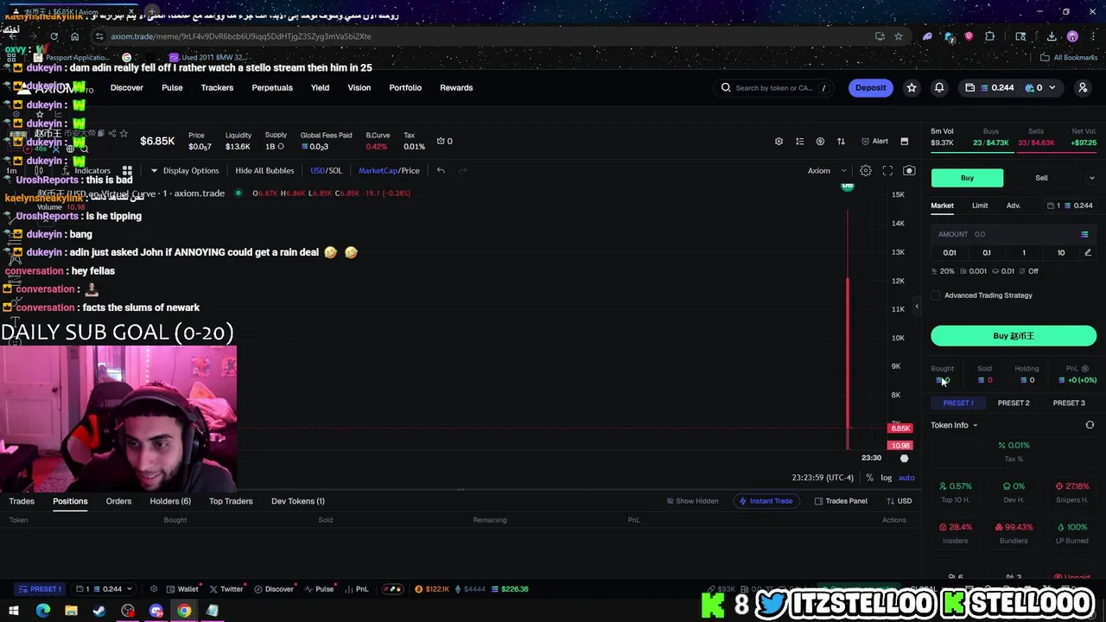
Task: Enable auto scale on chart
Action: [906, 478]
